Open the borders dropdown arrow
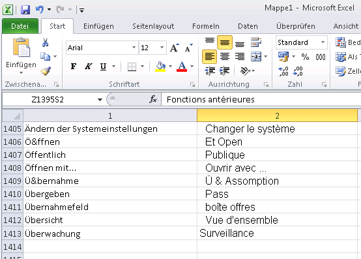The width and height of the screenshot is (361, 259). (143, 67)
